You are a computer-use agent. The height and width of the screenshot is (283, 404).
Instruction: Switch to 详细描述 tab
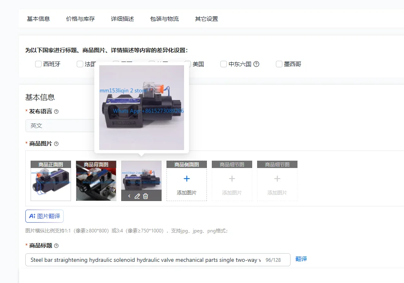point(122,19)
